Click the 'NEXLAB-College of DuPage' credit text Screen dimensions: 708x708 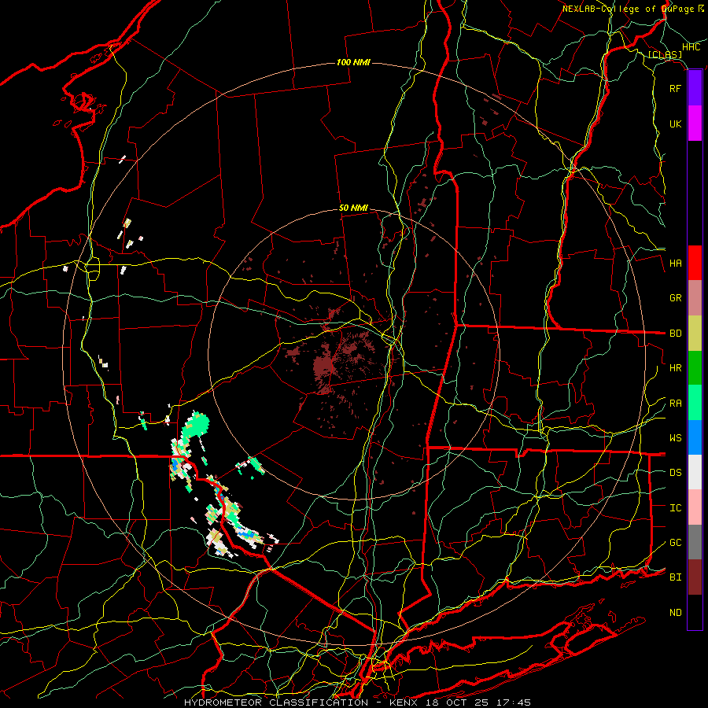pos(628,9)
